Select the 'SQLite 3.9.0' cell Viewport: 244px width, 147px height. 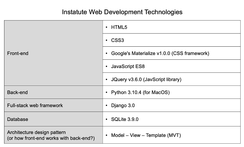[x=172, y=119]
